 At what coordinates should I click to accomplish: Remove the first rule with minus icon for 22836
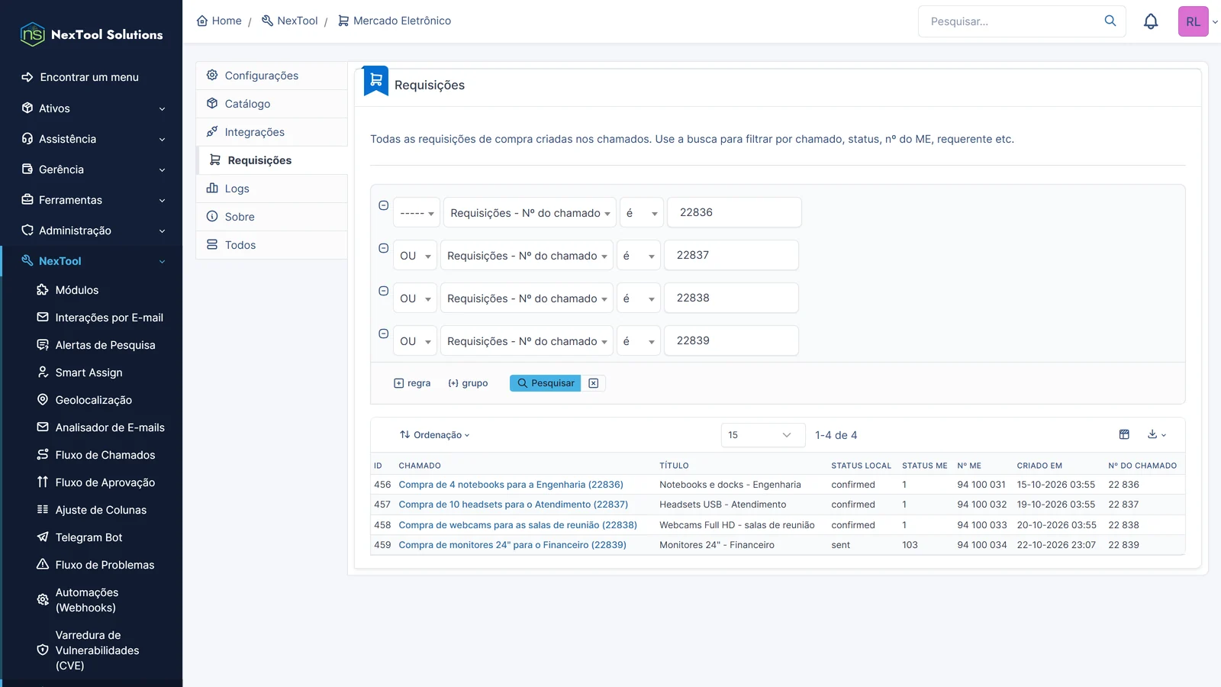pyautogui.click(x=384, y=205)
